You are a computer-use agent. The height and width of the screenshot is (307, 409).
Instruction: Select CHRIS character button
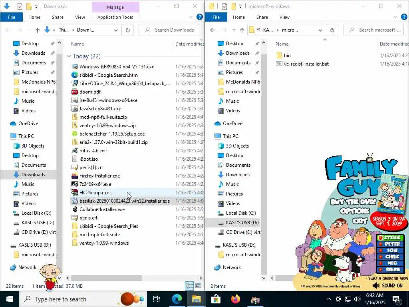pos(390,257)
